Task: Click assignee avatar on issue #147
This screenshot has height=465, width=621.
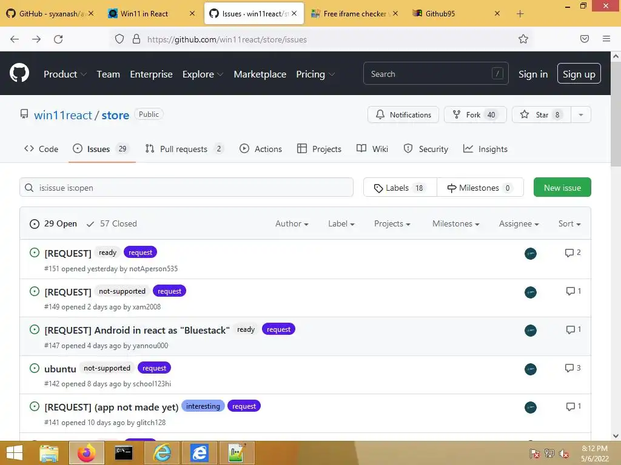Action: point(530,330)
